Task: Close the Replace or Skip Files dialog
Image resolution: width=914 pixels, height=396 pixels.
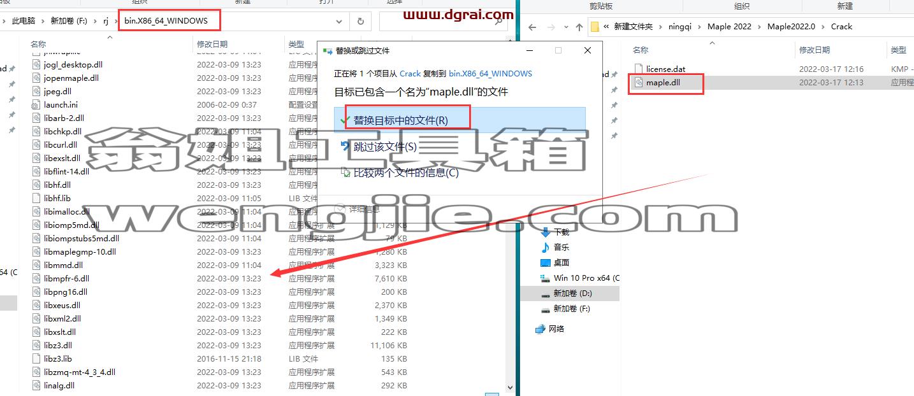Action: 587,50
